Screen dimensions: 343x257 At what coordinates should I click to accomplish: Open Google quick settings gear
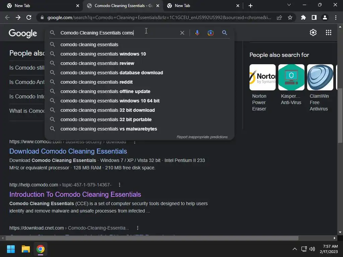pyautogui.click(x=313, y=32)
